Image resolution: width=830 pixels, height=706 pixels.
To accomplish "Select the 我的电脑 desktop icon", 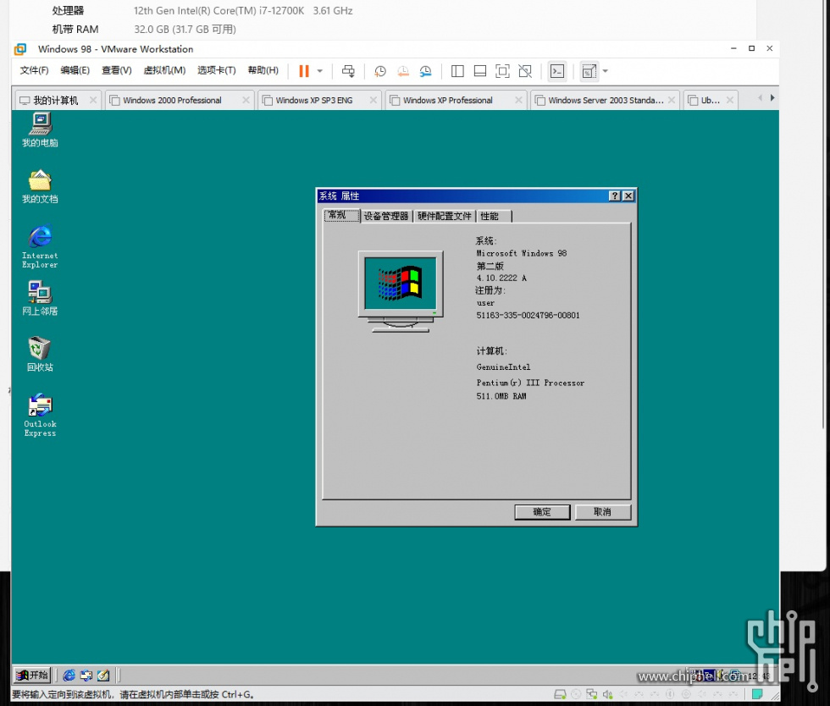I will coord(40,130).
